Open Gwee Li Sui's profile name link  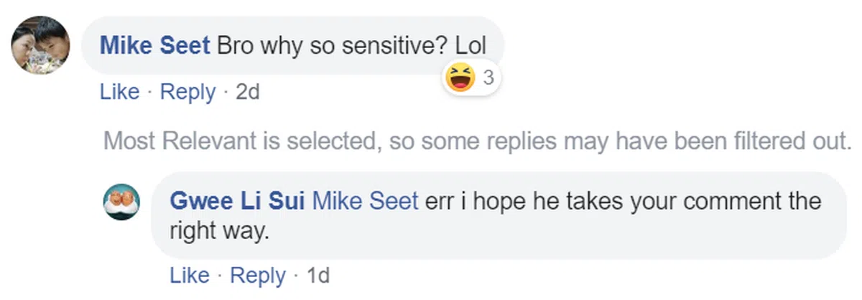click(238, 201)
